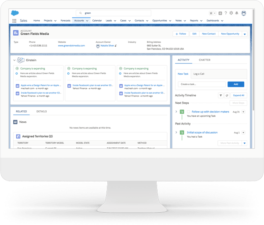
Task: Click the Create a task input field
Action: [202, 84]
